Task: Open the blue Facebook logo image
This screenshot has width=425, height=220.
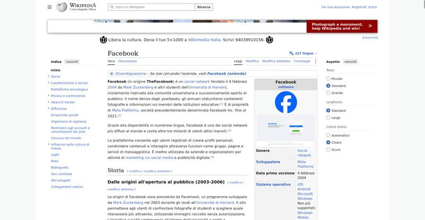Action: point(286,102)
